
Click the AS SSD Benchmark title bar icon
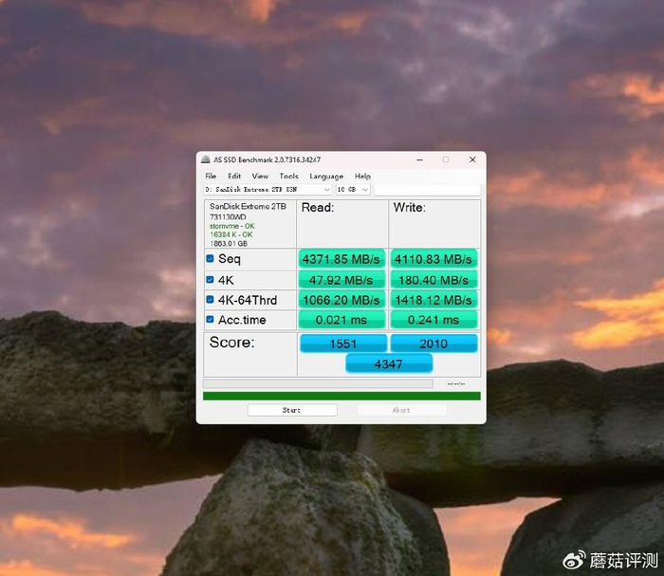click(205, 159)
